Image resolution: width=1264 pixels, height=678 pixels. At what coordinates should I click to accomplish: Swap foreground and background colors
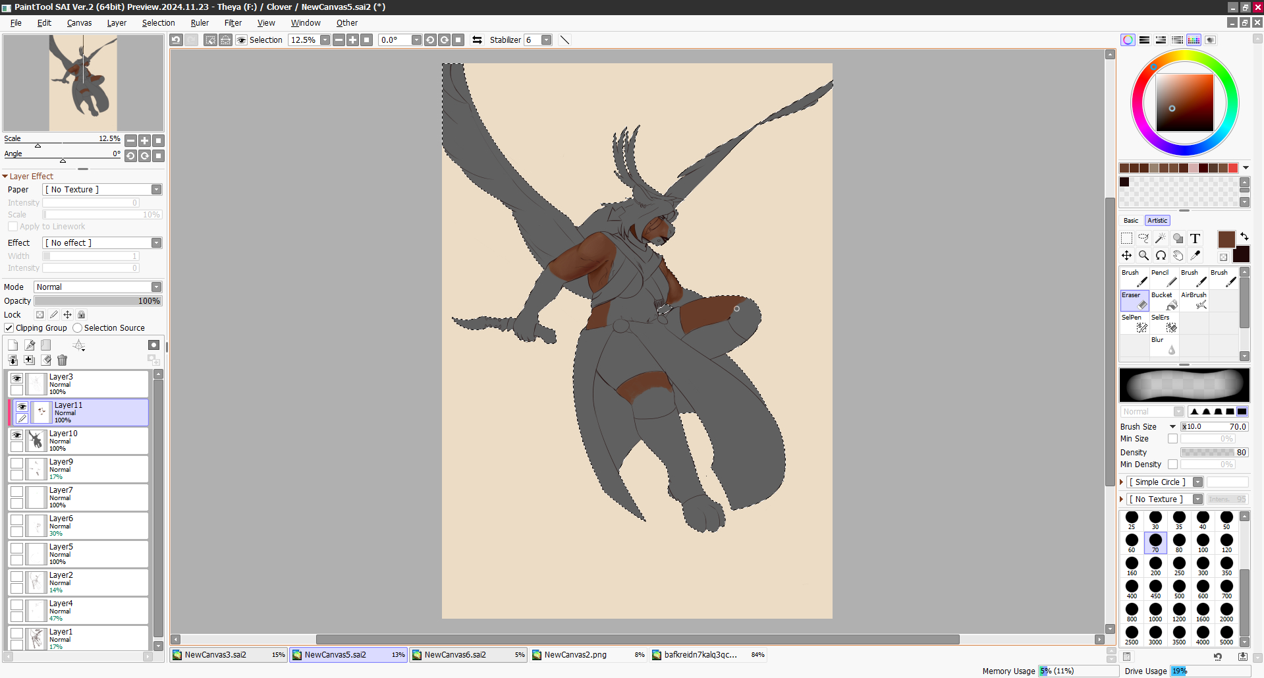coord(1244,237)
